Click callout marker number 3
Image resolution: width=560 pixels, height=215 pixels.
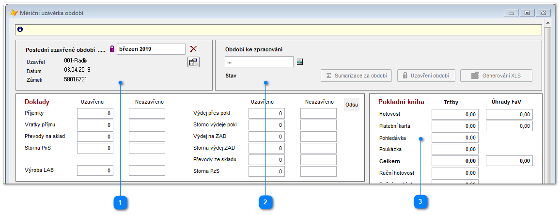click(420, 201)
